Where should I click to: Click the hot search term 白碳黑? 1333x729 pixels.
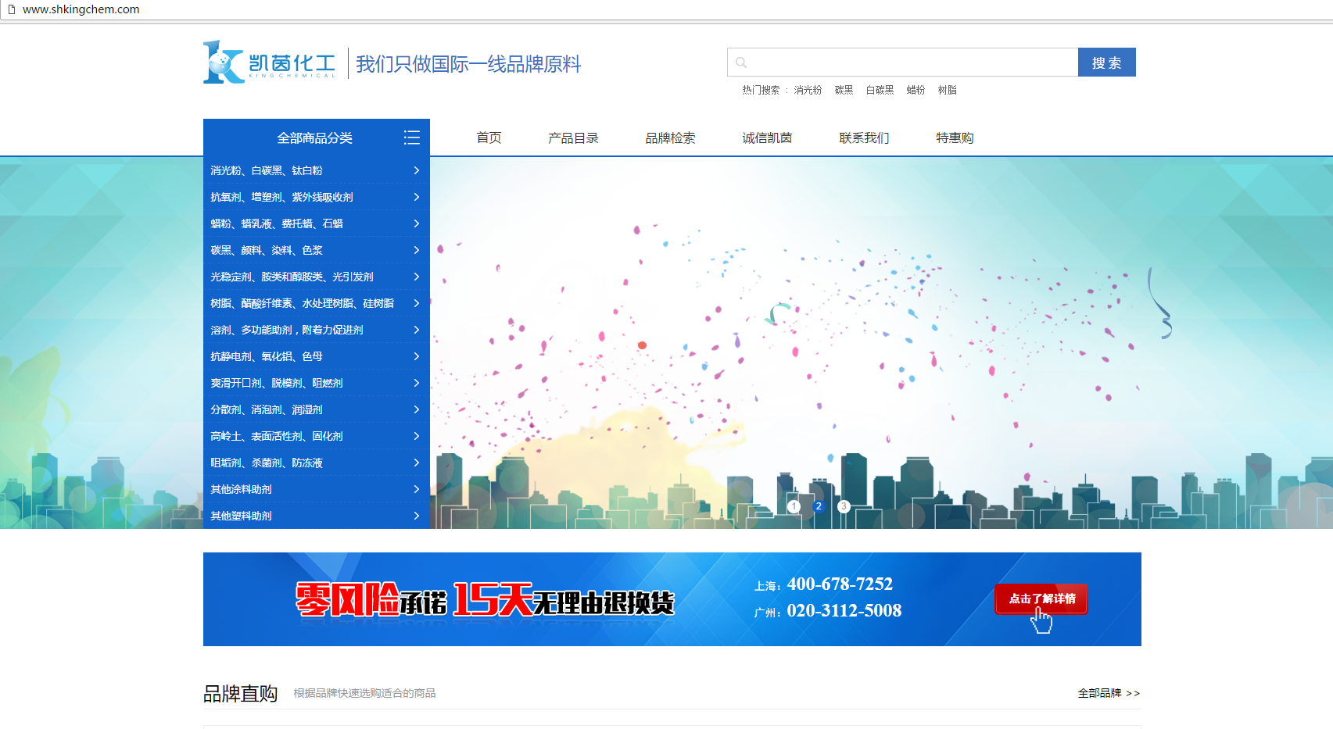point(880,90)
